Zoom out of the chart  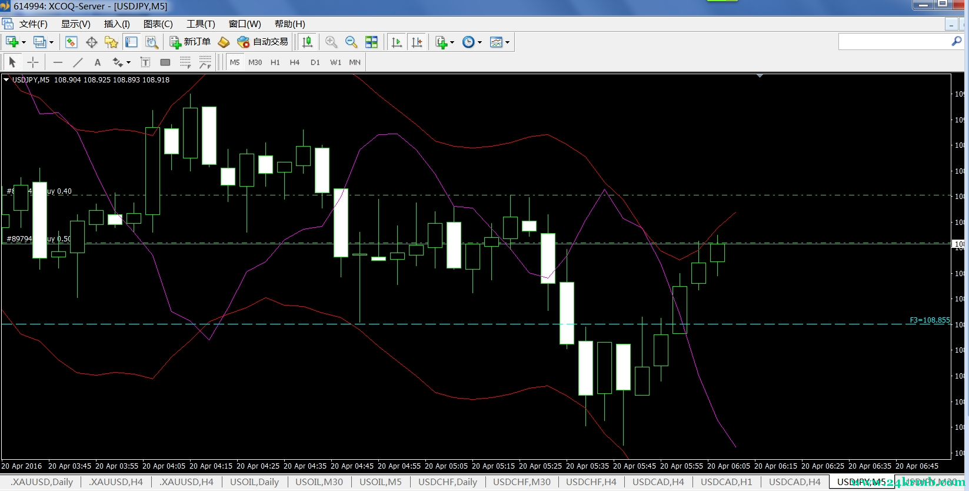[351, 42]
